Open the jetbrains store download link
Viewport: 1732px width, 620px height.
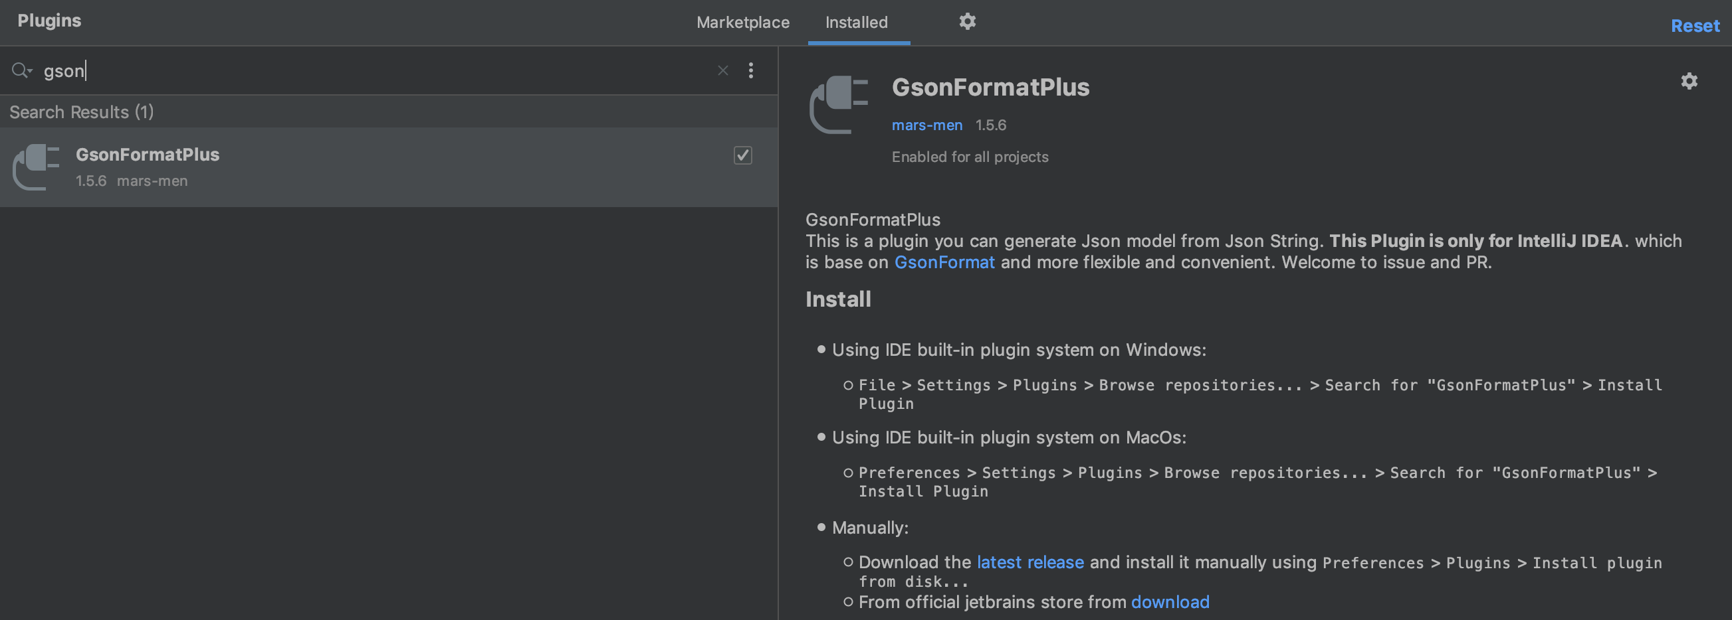click(1170, 602)
